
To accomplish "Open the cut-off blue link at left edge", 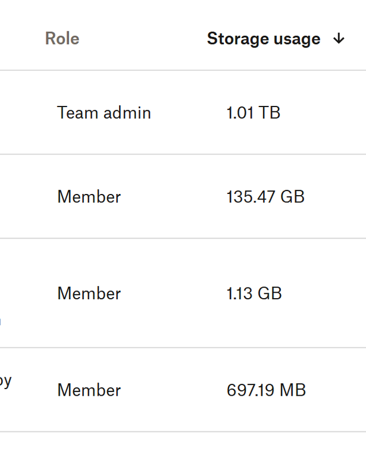I will (1, 321).
